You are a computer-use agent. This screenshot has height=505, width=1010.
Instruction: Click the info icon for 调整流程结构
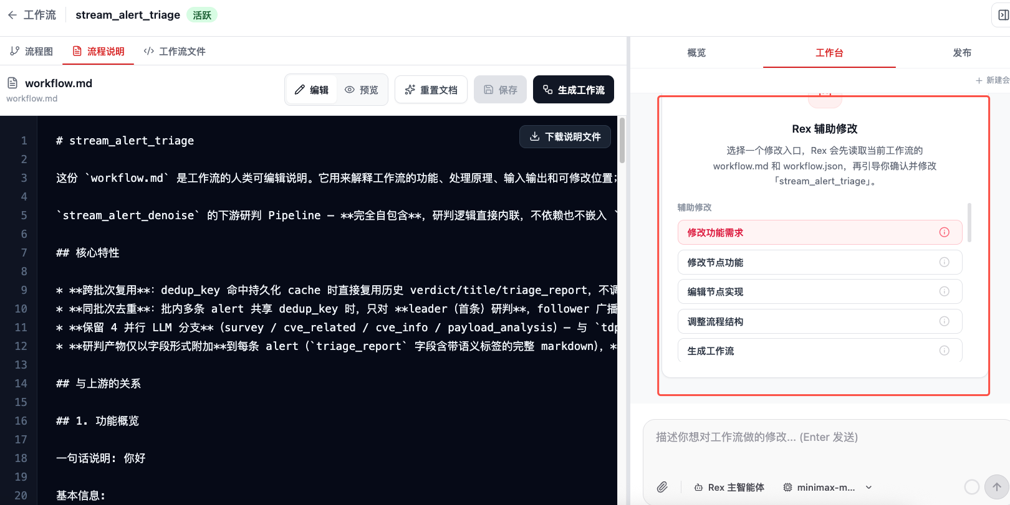[945, 321]
